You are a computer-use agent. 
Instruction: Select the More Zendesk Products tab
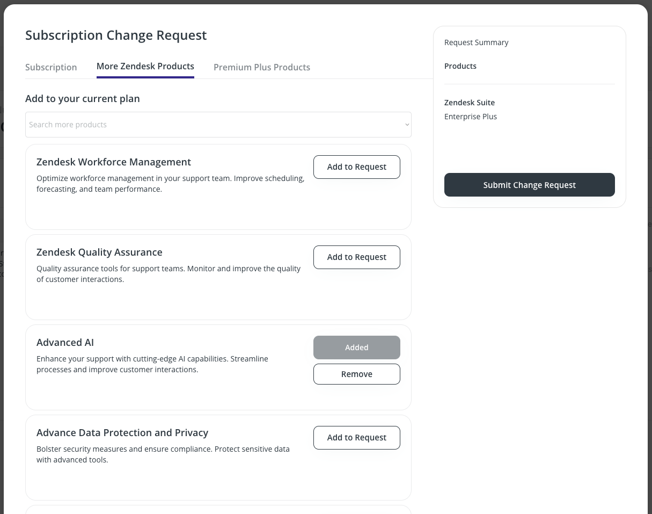[145, 66]
